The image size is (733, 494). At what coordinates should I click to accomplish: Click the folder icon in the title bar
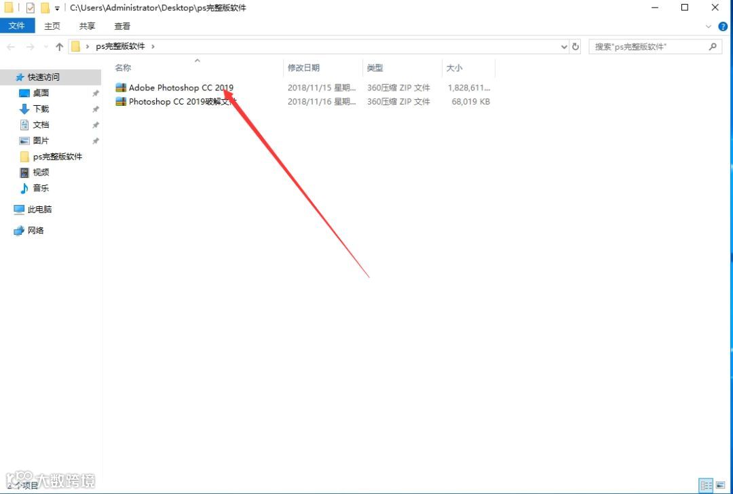point(8,7)
